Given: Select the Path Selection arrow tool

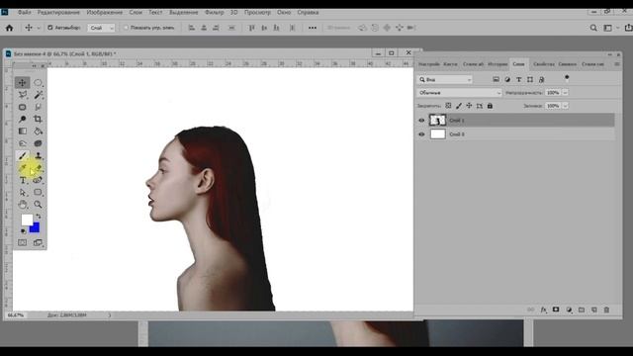Looking at the screenshot, I should tap(22, 193).
